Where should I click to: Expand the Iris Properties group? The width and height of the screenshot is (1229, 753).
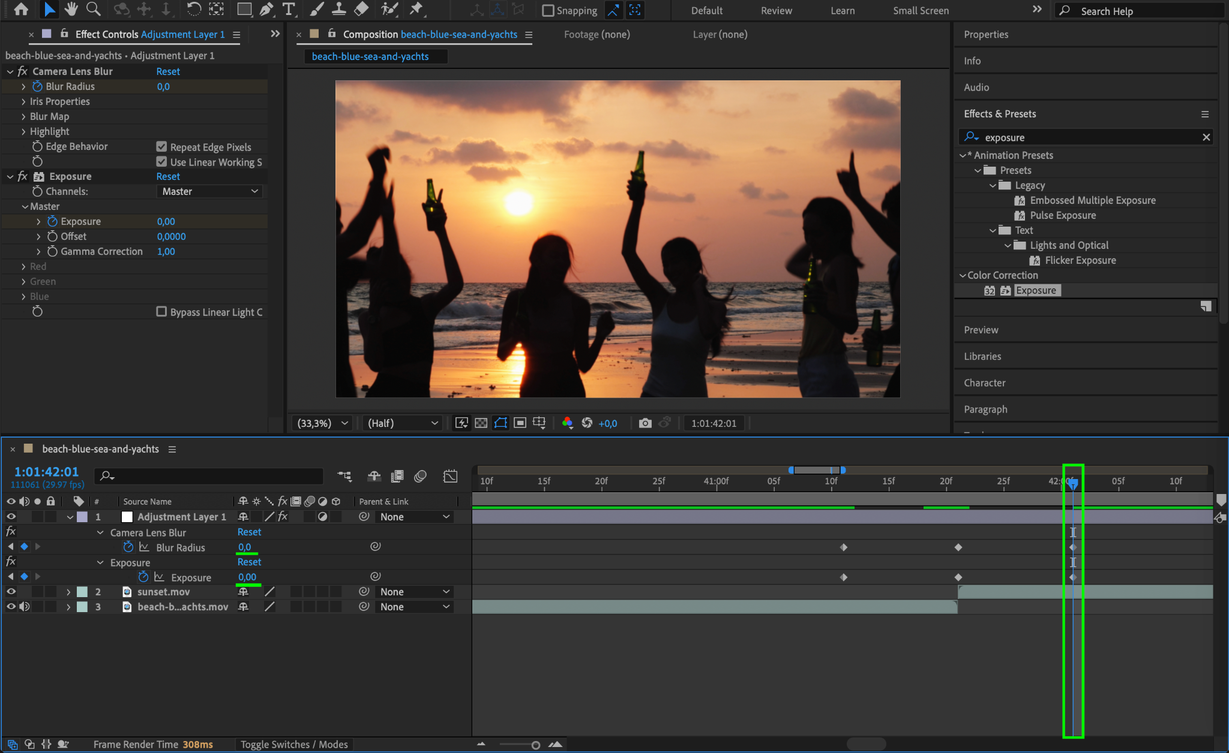pyautogui.click(x=23, y=101)
